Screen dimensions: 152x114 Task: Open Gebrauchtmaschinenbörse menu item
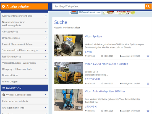pos(24,16)
